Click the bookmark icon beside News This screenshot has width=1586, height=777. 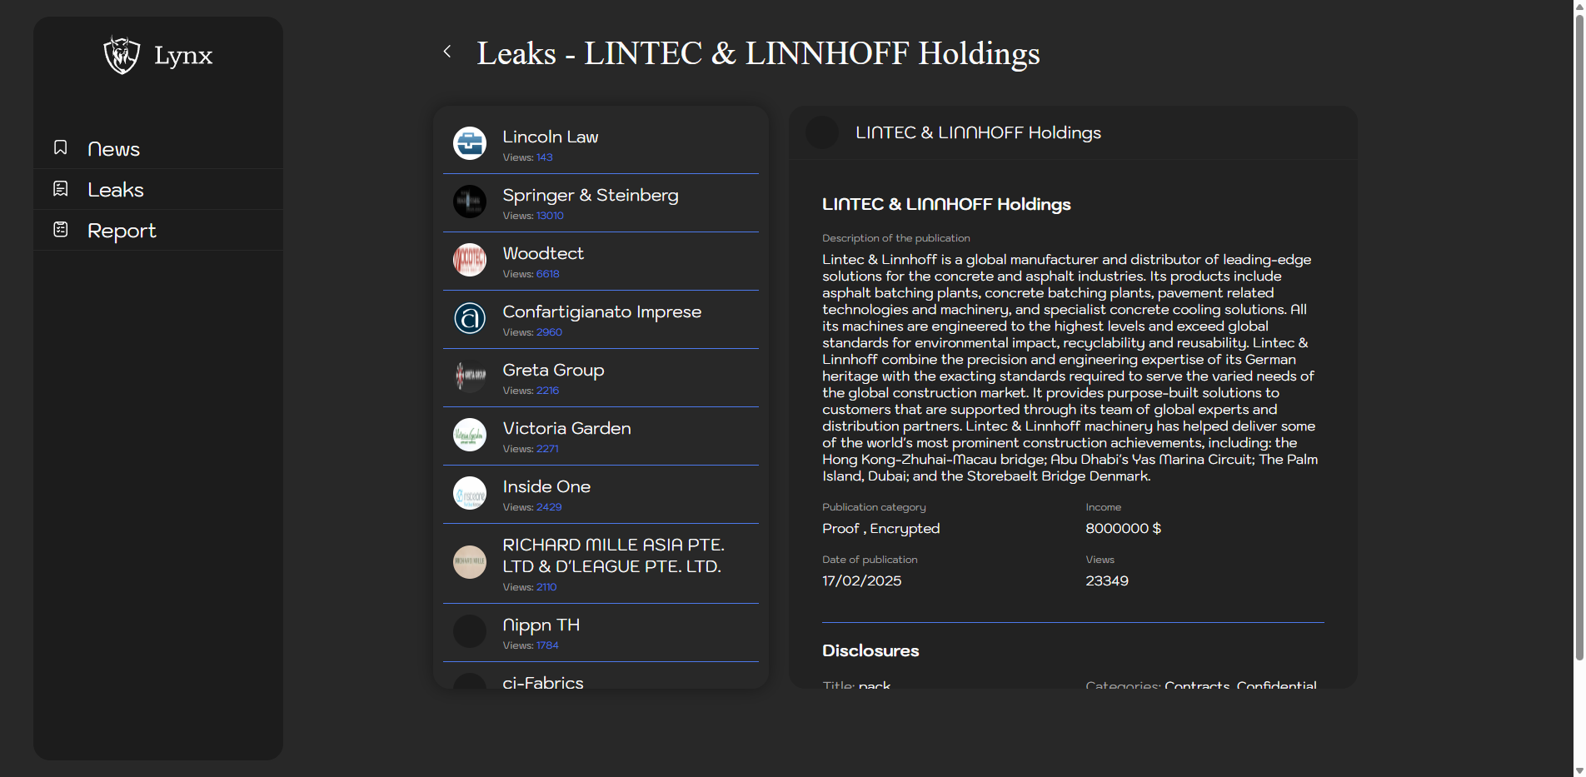click(61, 148)
